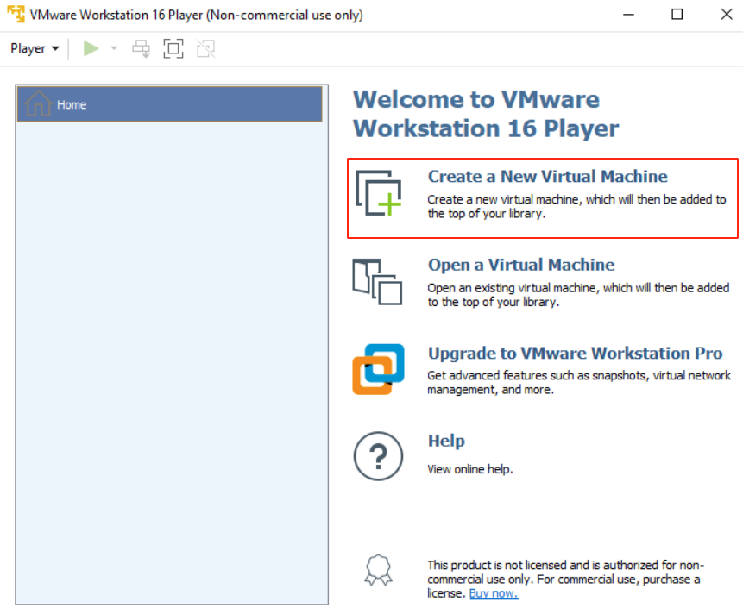Viewport: 743px width, 614px height.
Task: Click the Help question mark icon
Action: click(378, 456)
